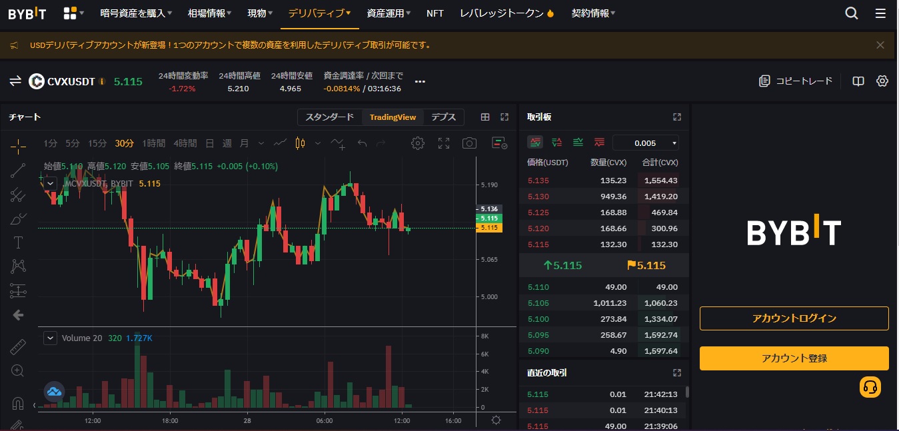
Task: Open the chart settings gear
Action: [x=418, y=143]
